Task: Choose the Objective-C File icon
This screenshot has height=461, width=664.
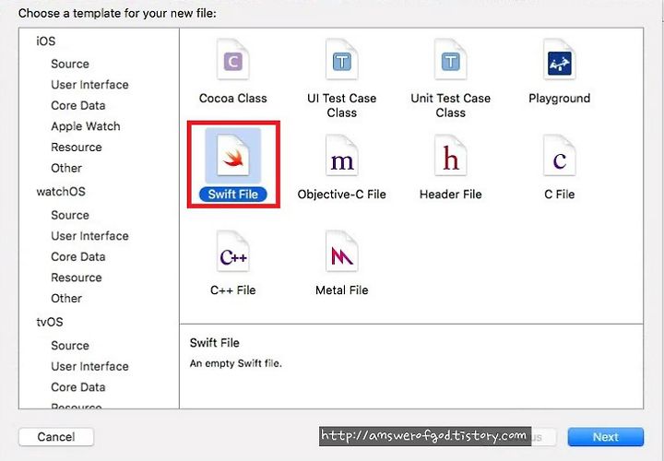Action: point(342,156)
